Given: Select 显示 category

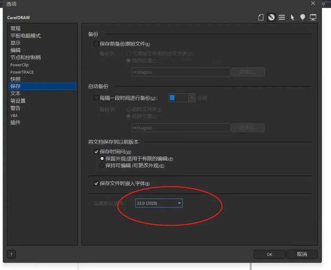Looking at the screenshot, I should 42,43.
